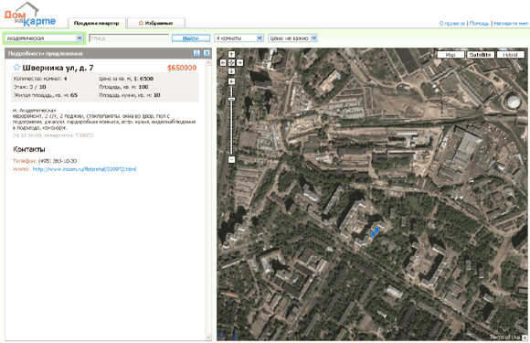Pan the map up with the arrow button
This screenshot has height=343, width=530.
pyautogui.click(x=231, y=54)
